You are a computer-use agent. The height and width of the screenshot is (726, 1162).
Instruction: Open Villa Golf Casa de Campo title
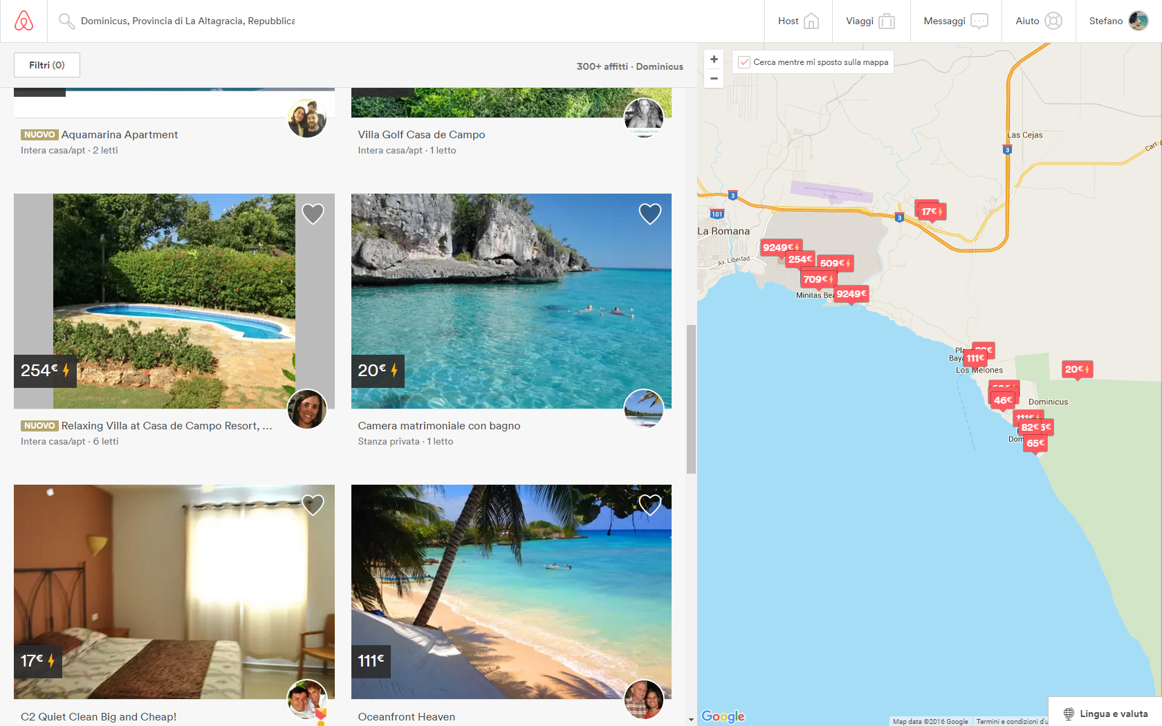pos(421,135)
